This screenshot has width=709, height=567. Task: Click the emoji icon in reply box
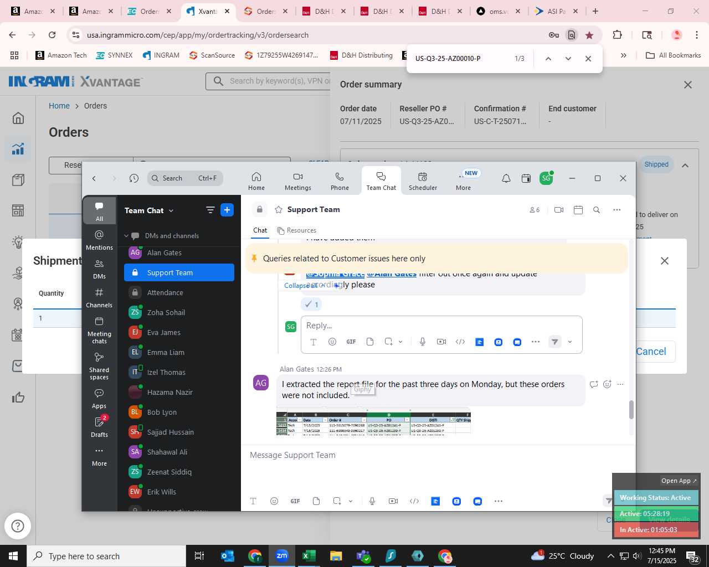[x=332, y=342]
